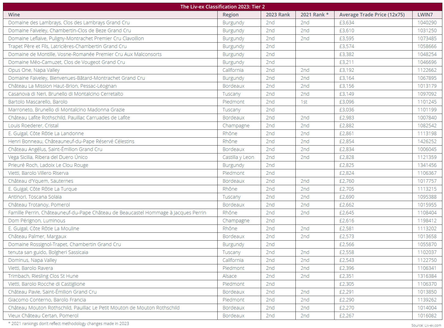Click the price '£2,760' for Château d'Yquem
The width and height of the screenshot is (444, 328).
pos(347,181)
